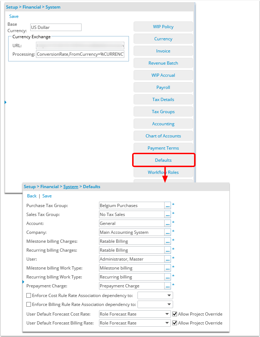This screenshot has width=260, height=337.
Task: Expand side panel arrow in Defaults page
Action: coord(24,282)
